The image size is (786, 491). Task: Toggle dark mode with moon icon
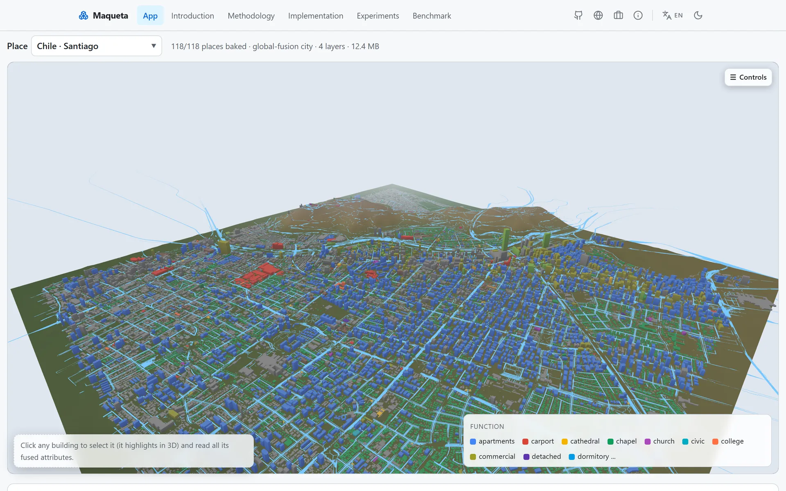coord(698,16)
